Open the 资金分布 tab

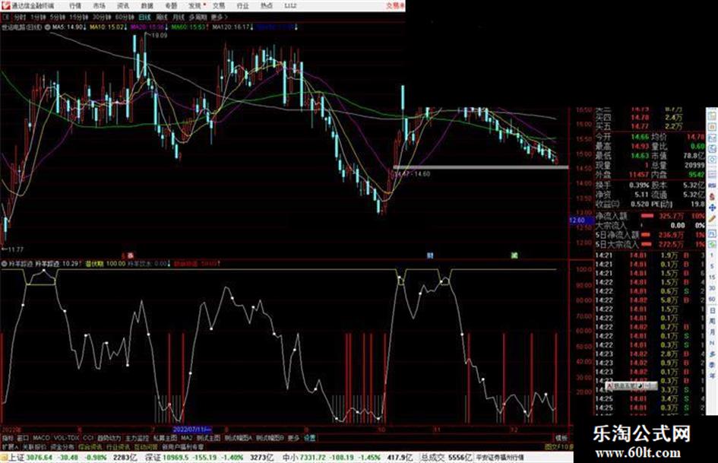pyautogui.click(x=62, y=446)
